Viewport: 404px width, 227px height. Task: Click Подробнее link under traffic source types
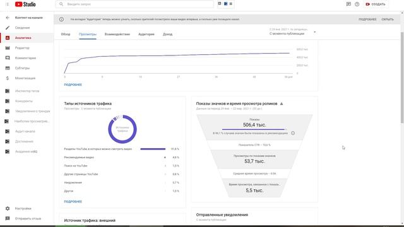73,202
